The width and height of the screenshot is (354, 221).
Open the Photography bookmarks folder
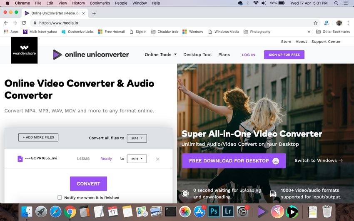pyautogui.click(x=257, y=32)
